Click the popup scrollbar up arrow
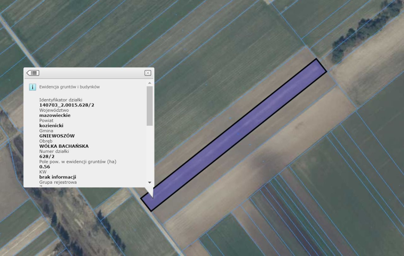 [150, 83]
